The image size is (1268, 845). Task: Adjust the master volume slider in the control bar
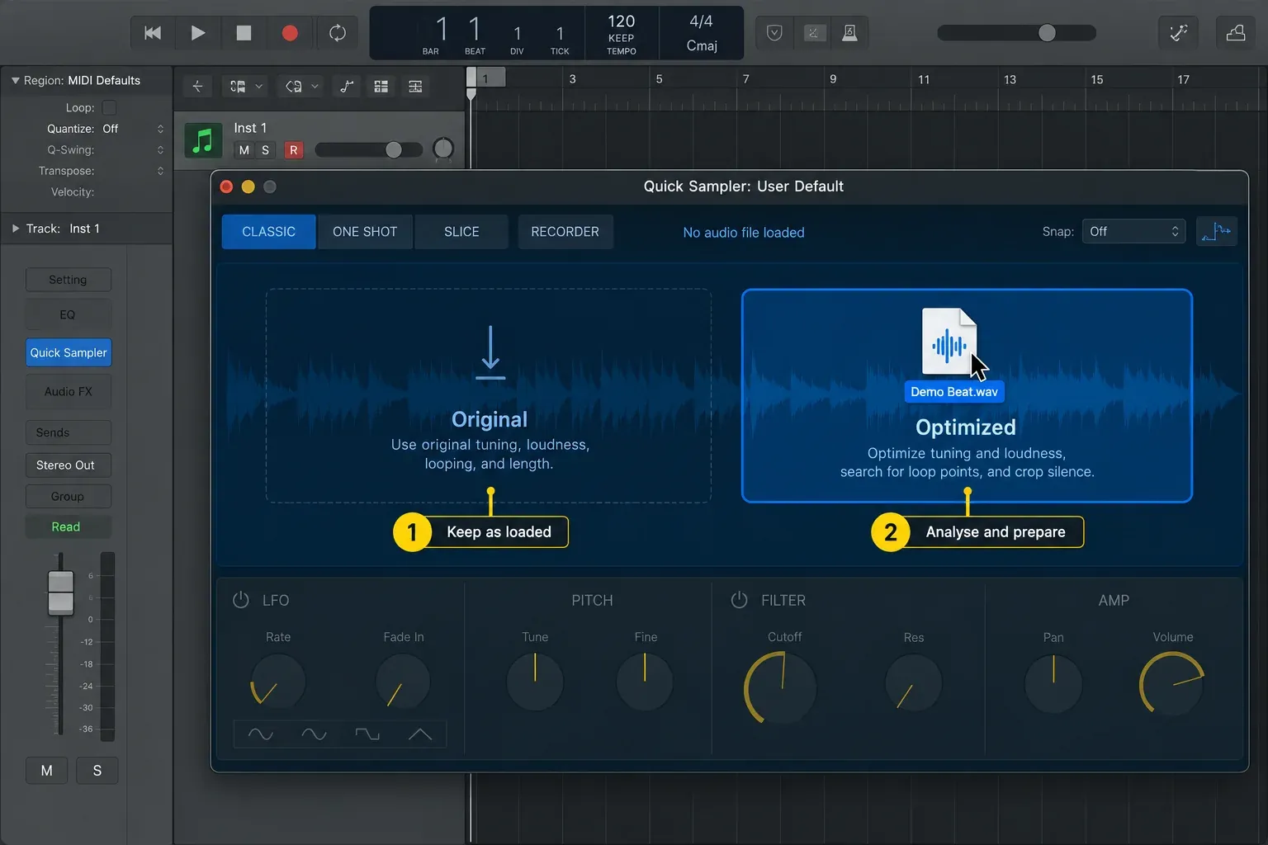(x=1017, y=33)
